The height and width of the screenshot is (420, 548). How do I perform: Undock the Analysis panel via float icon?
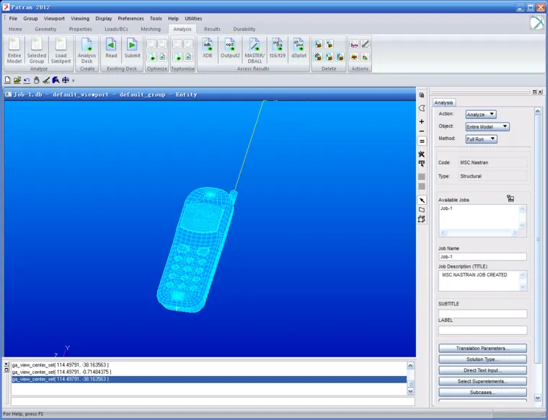coord(534,92)
